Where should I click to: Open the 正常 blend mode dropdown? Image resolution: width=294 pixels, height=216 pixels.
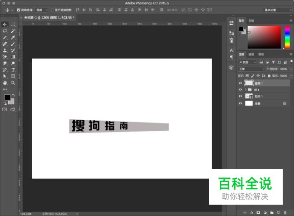coord(251,69)
